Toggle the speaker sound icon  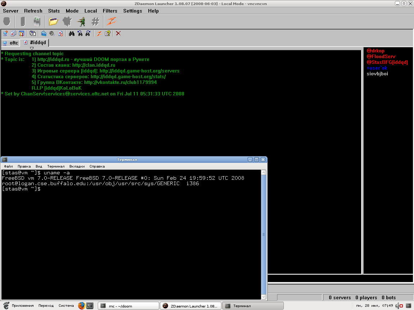click(x=52, y=33)
